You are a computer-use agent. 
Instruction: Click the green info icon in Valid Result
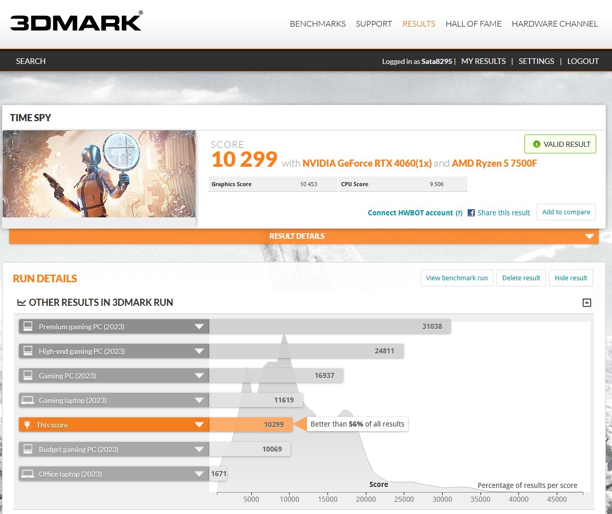coord(537,144)
